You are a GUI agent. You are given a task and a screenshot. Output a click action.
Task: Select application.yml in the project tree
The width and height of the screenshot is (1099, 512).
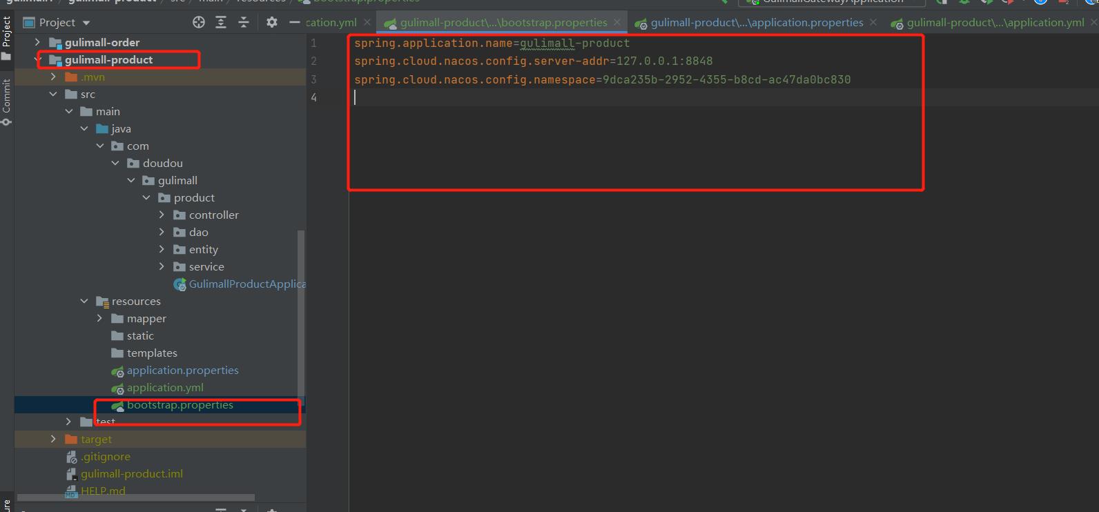(x=165, y=388)
